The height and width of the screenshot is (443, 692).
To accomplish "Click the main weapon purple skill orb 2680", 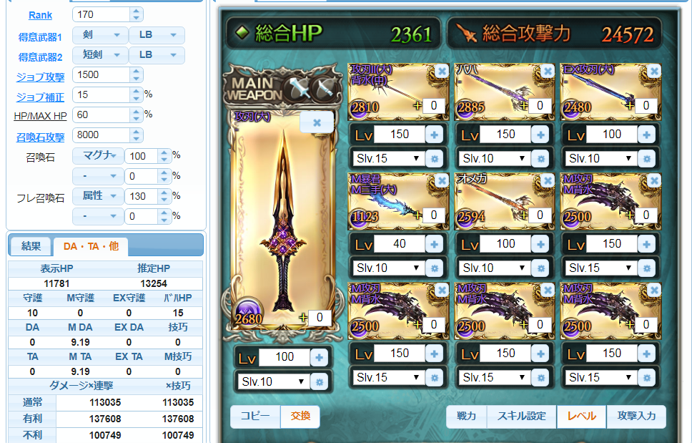I will (248, 311).
